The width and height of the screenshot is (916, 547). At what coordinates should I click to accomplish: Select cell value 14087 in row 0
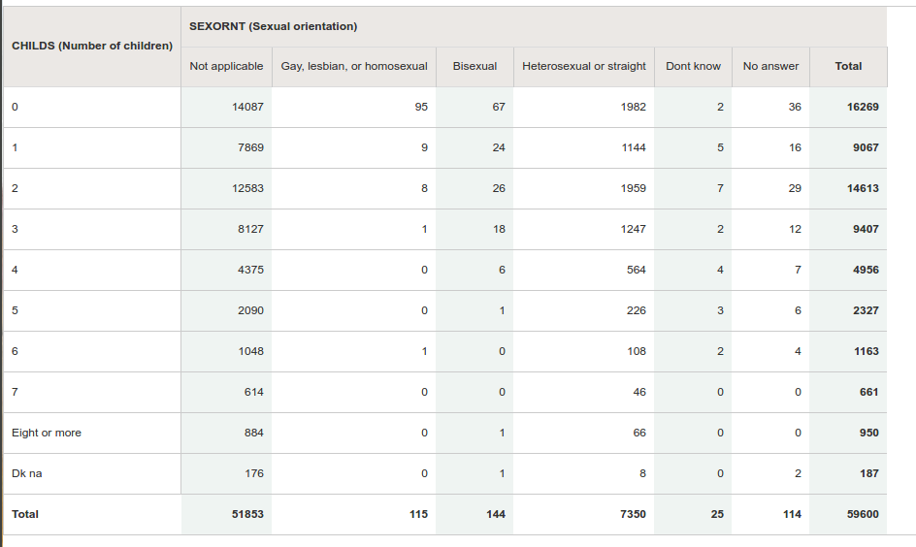point(247,107)
